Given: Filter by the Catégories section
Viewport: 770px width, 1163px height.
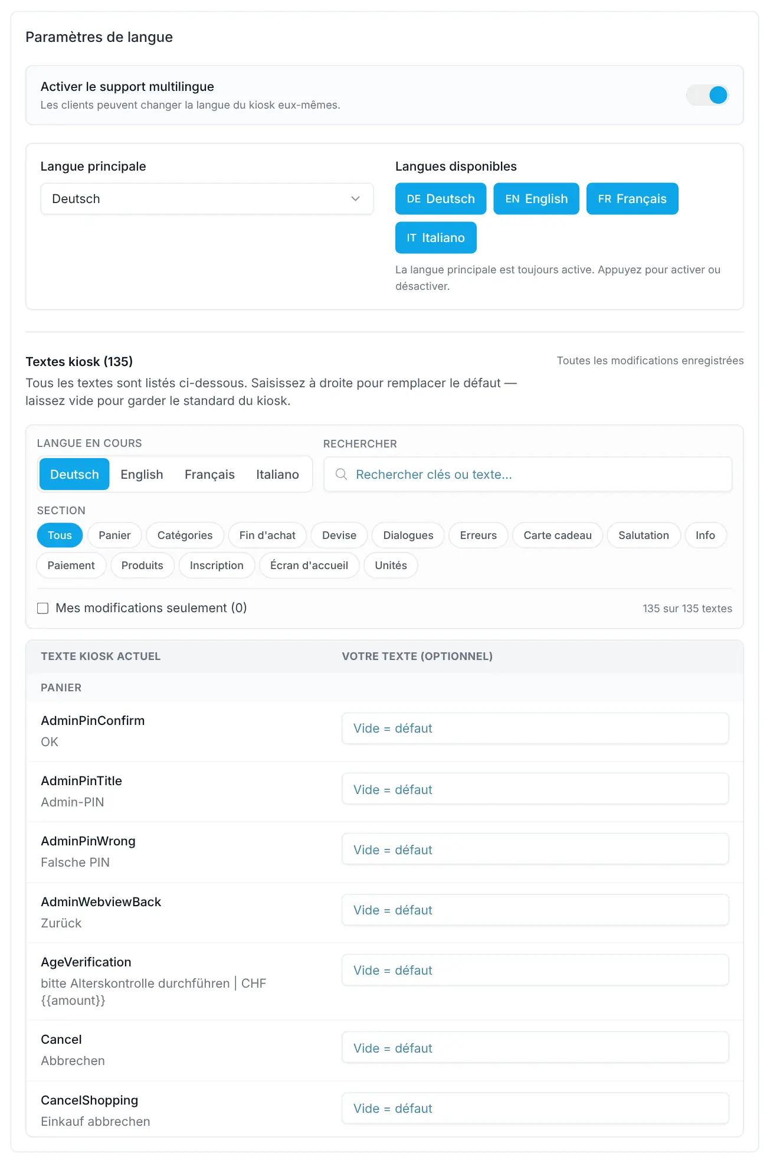Looking at the screenshot, I should coord(185,535).
